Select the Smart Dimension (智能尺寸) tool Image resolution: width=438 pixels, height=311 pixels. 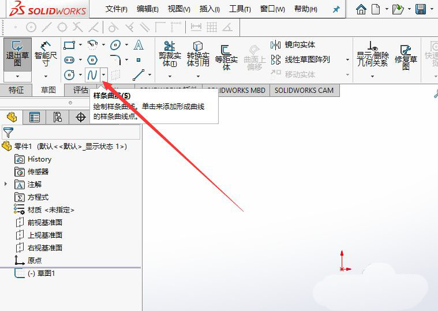(x=46, y=55)
